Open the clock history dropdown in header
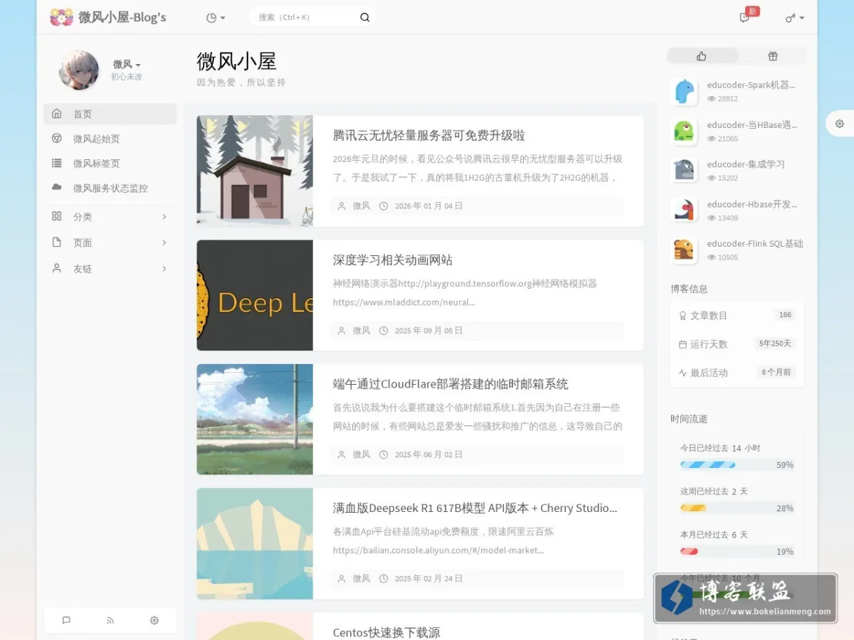The width and height of the screenshot is (854, 640). [x=216, y=18]
